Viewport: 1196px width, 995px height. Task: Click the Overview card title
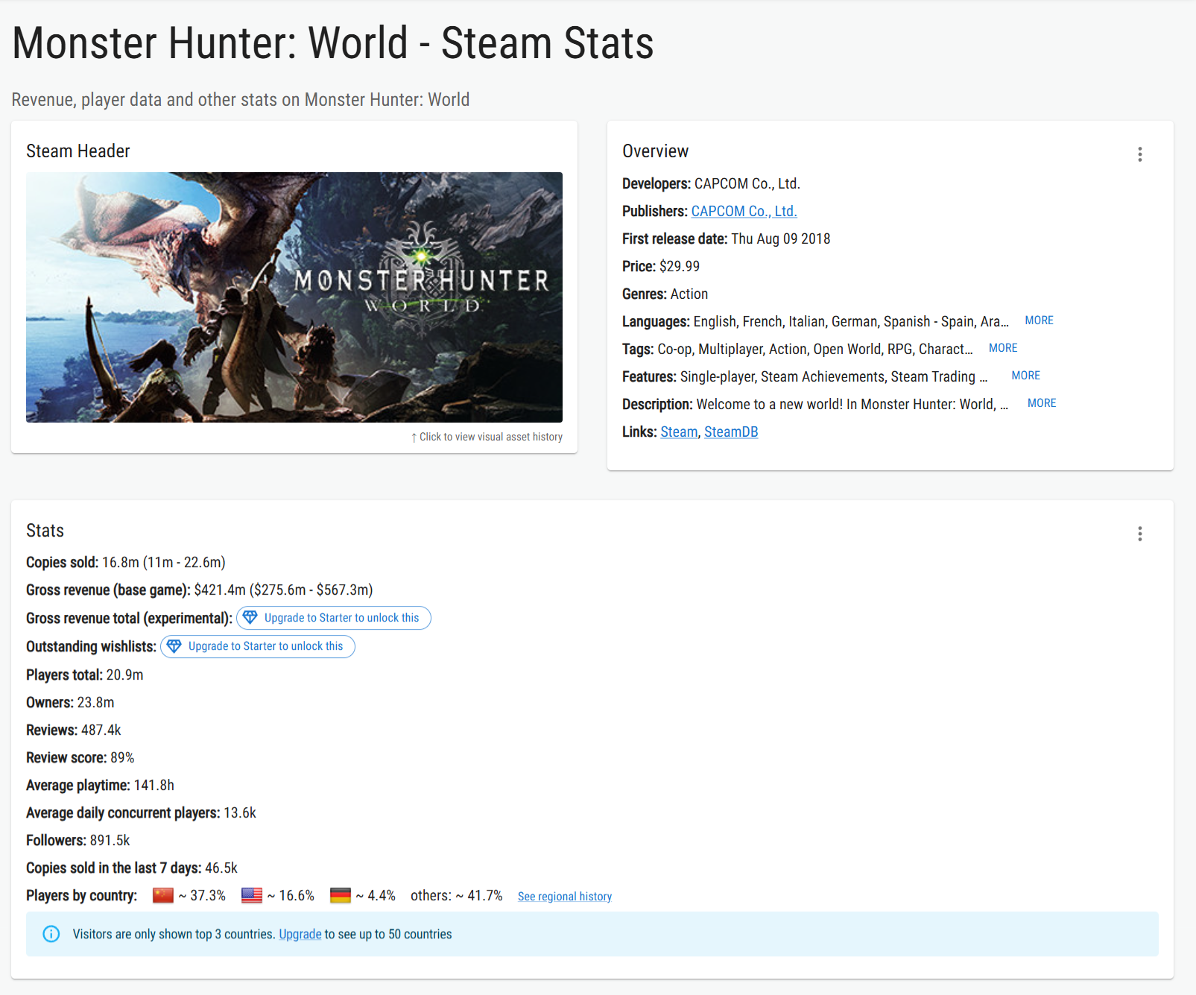click(x=656, y=151)
